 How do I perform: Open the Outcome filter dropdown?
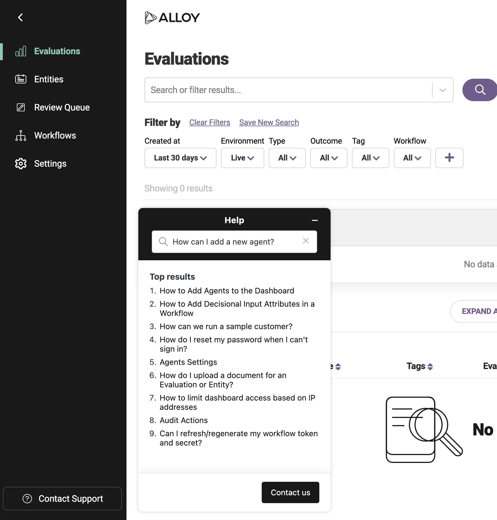[x=329, y=158]
